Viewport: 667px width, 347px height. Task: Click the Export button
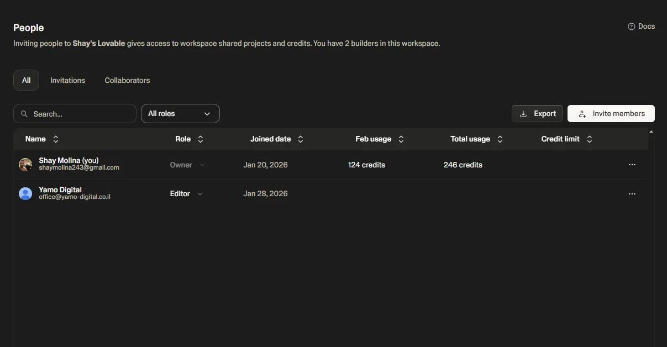537,114
